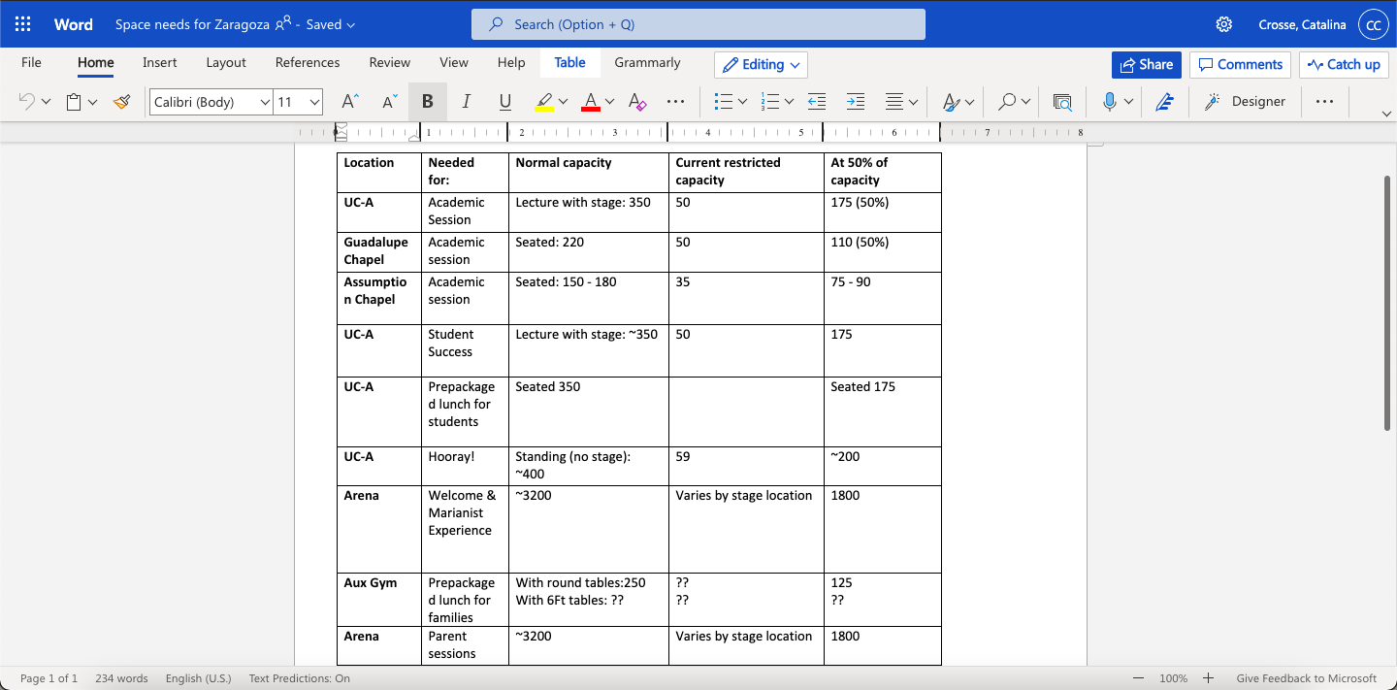Apply the yellow text highlight color
The height and width of the screenshot is (690, 1397).
[x=544, y=102]
